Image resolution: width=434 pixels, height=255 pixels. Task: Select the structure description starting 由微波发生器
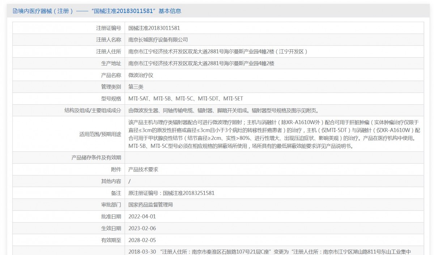click(x=224, y=110)
